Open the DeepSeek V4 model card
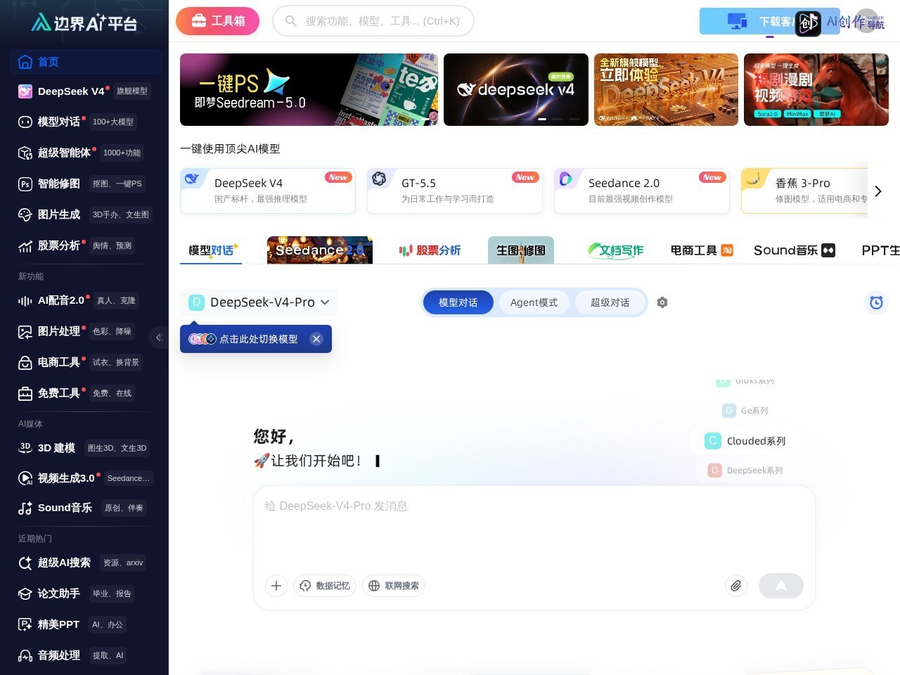The image size is (900, 675). click(x=268, y=191)
